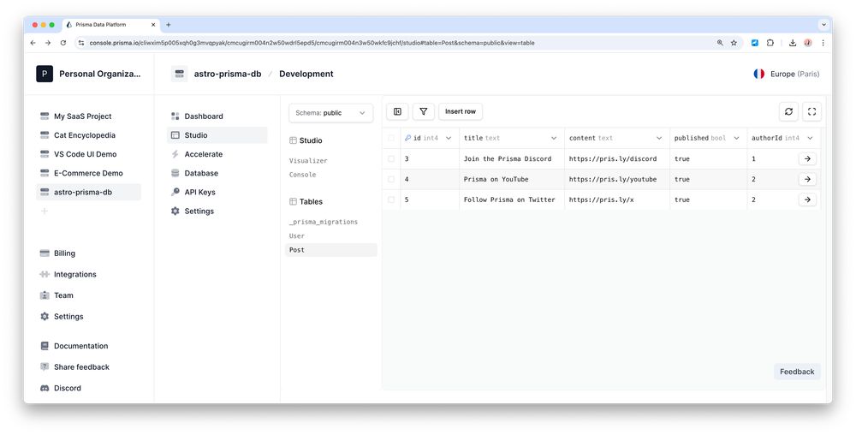The height and width of the screenshot is (435, 856).
Task: Open the id column header dropdown chevron
Action: click(449, 138)
